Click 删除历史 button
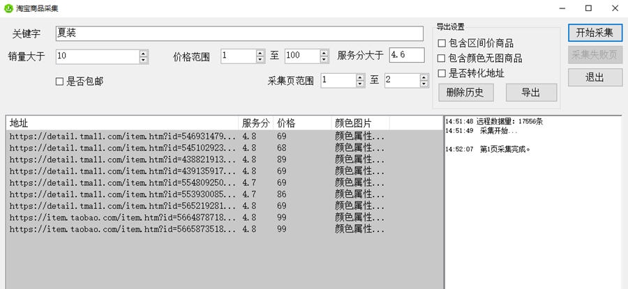 466,93
